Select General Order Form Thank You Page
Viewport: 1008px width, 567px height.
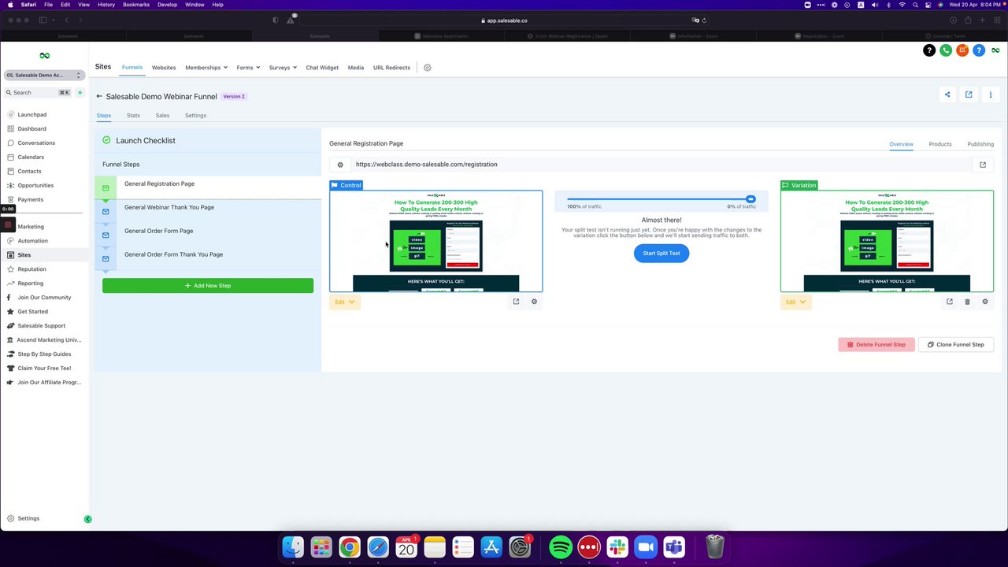tap(208, 255)
